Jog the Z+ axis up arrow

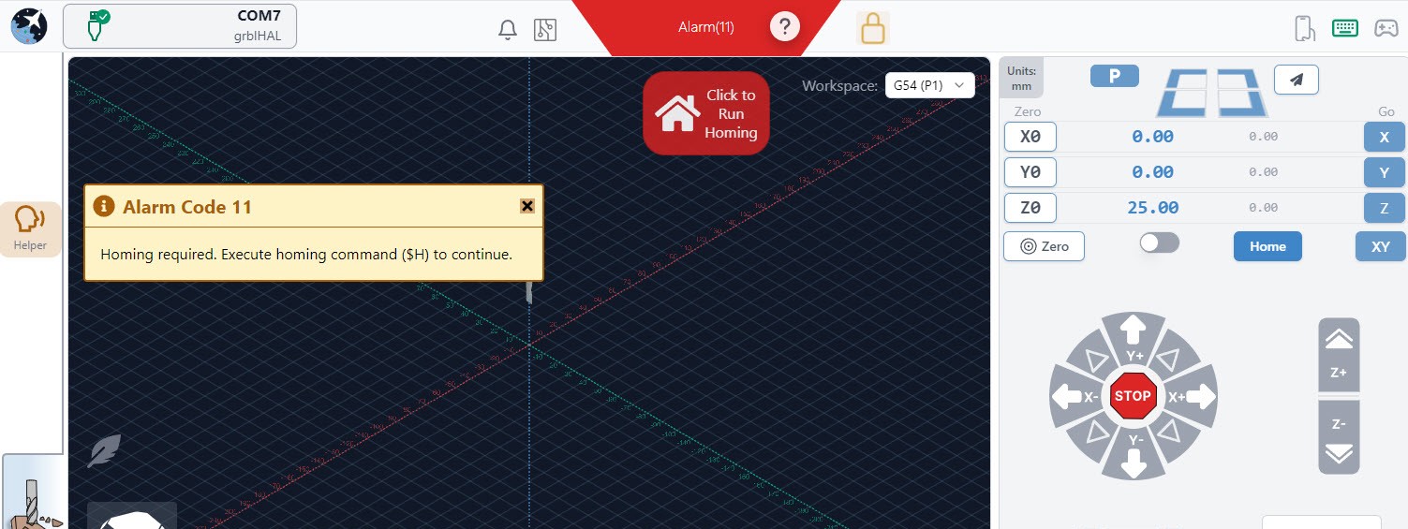[1338, 352]
